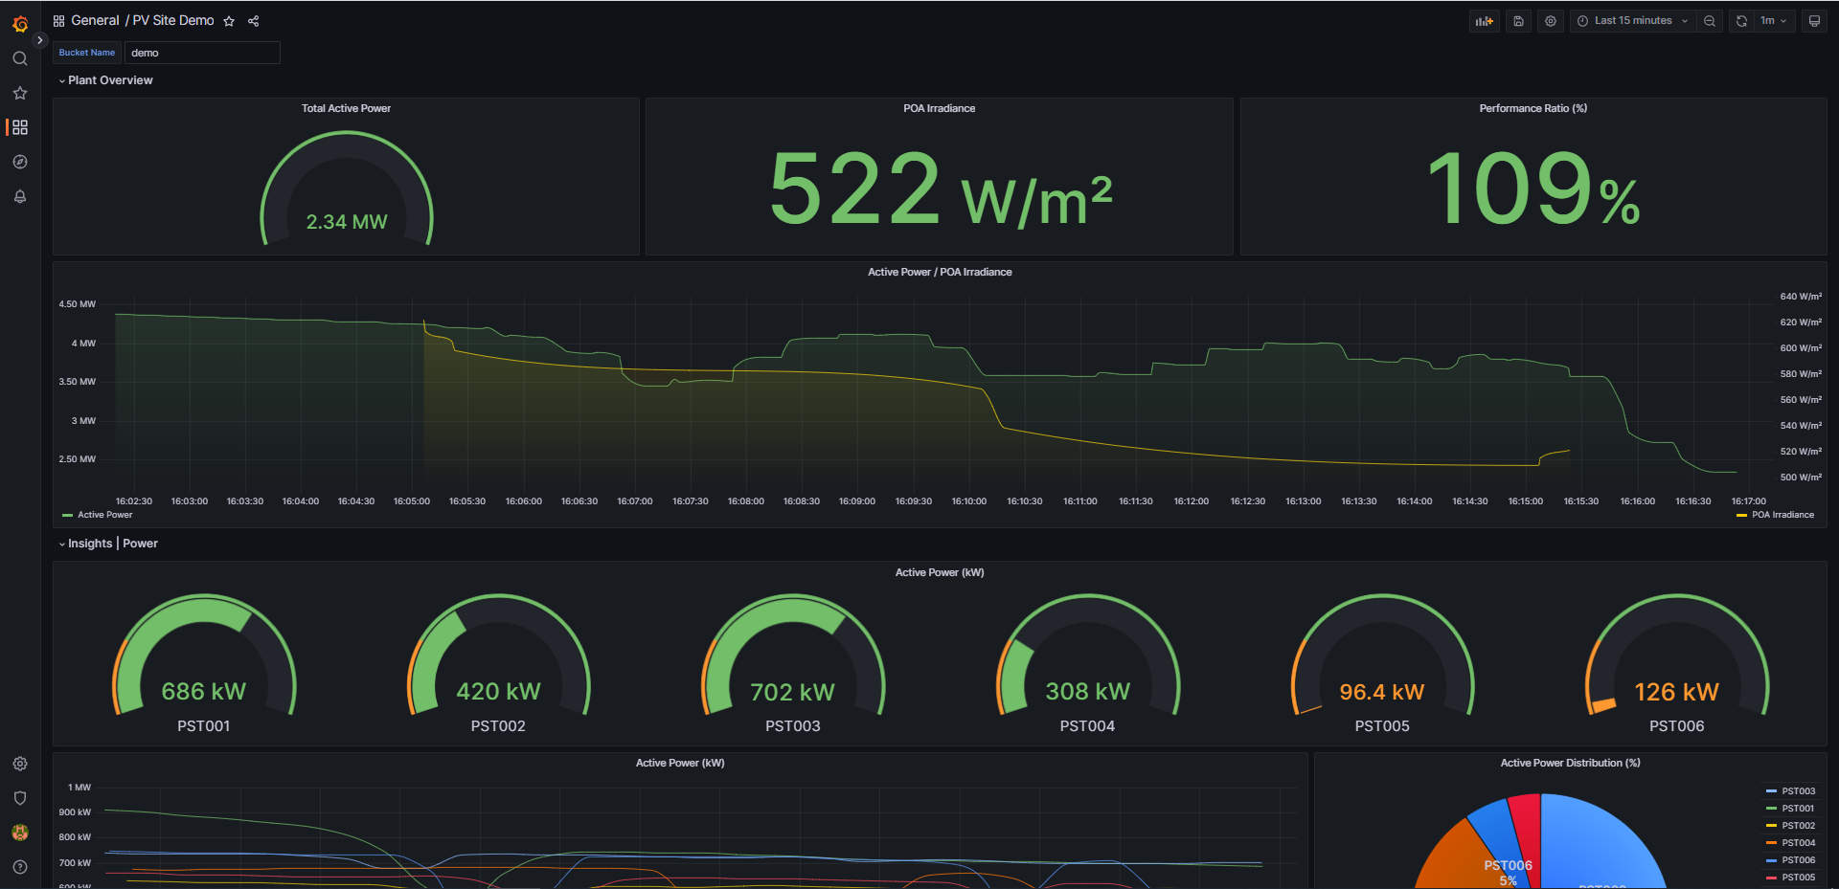1839x889 pixels.
Task: Open the Grafana home logo
Action: [x=20, y=24]
